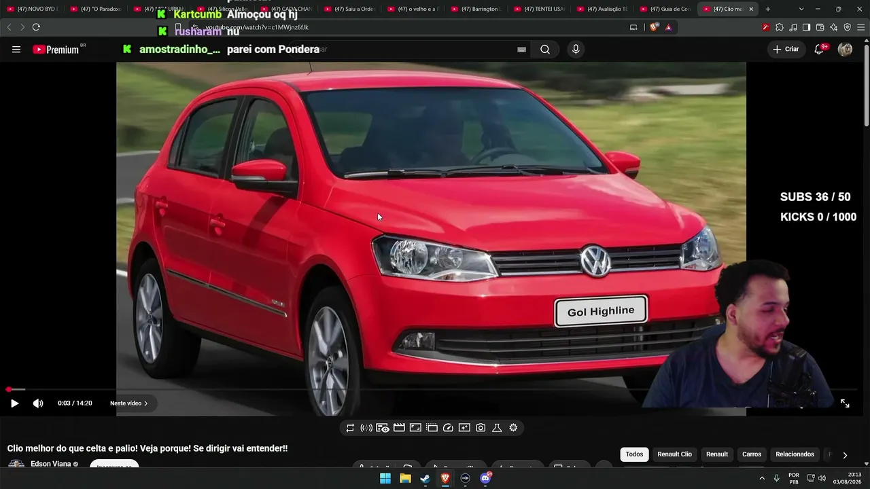The height and width of the screenshot is (489, 870).
Task: Open File Explorer from the taskbar
Action: pyautogui.click(x=405, y=478)
